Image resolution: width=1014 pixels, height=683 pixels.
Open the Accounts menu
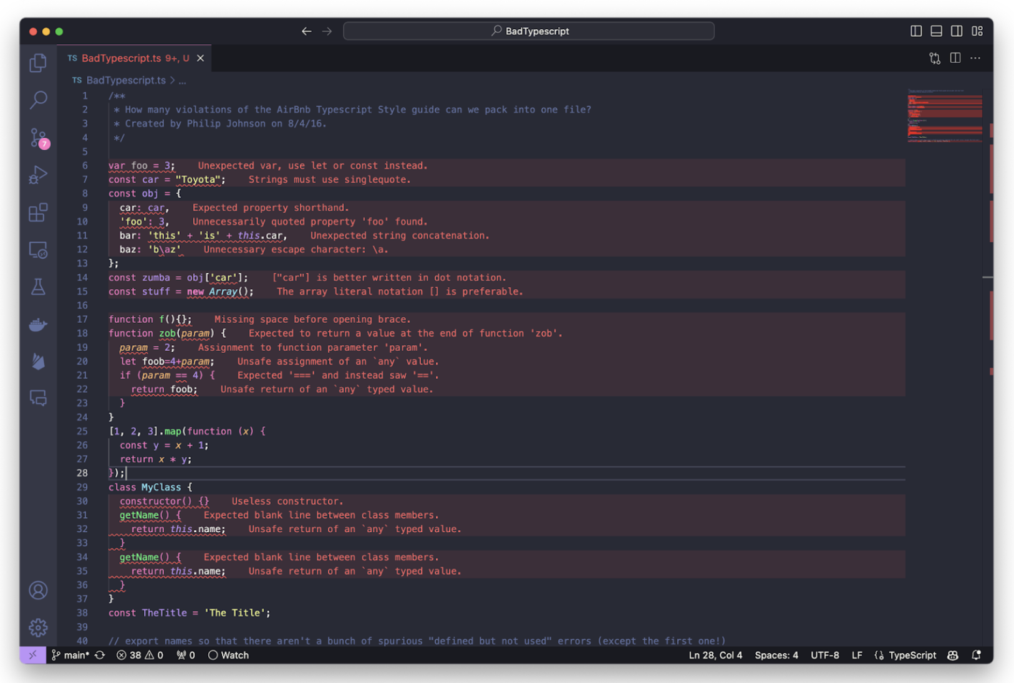[x=38, y=590]
